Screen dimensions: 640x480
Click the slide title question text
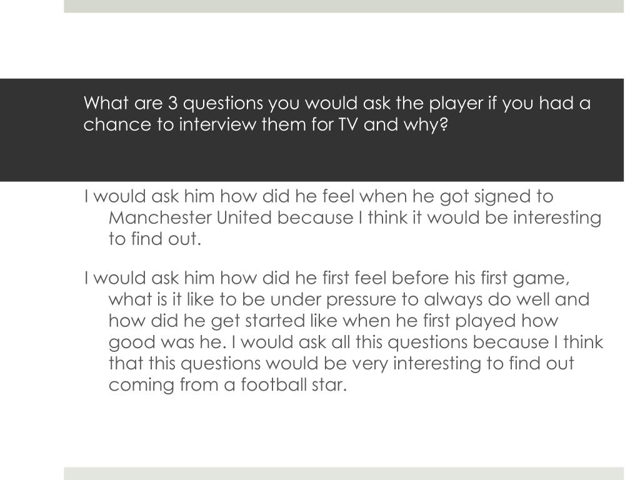(x=337, y=113)
